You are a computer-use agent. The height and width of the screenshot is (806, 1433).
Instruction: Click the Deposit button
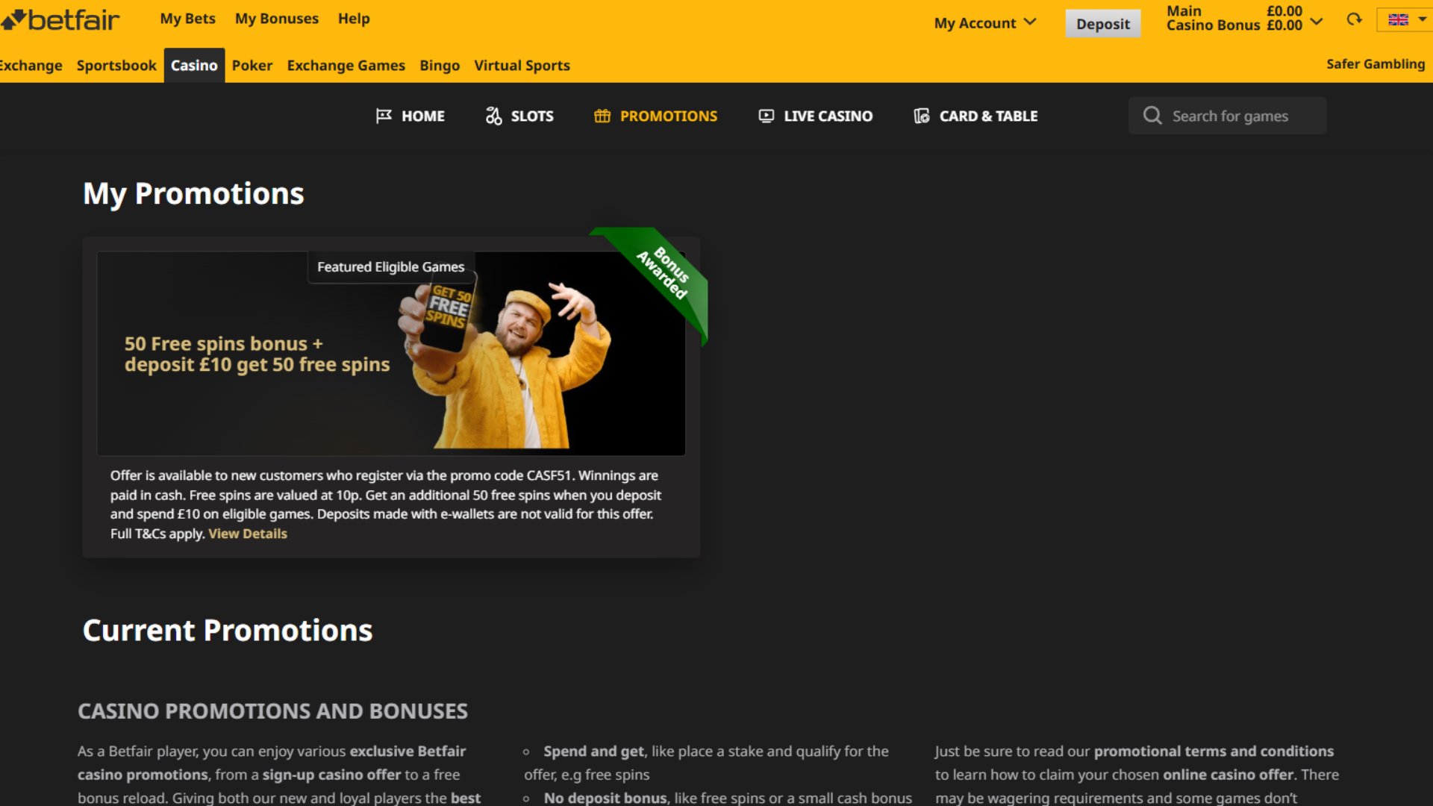pyautogui.click(x=1102, y=24)
